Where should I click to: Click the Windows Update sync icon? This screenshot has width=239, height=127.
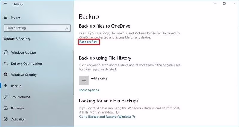6,52
